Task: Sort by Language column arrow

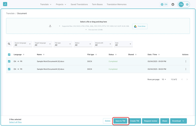Action: 24,55
